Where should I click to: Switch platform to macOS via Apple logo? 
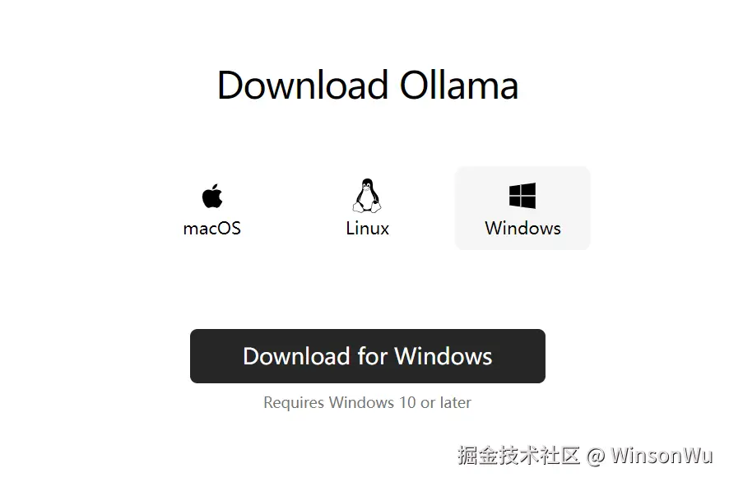[x=212, y=195]
